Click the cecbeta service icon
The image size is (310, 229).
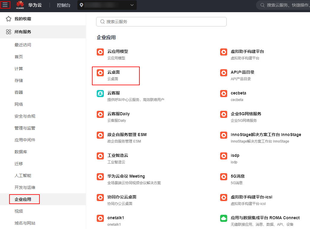click(x=224, y=94)
